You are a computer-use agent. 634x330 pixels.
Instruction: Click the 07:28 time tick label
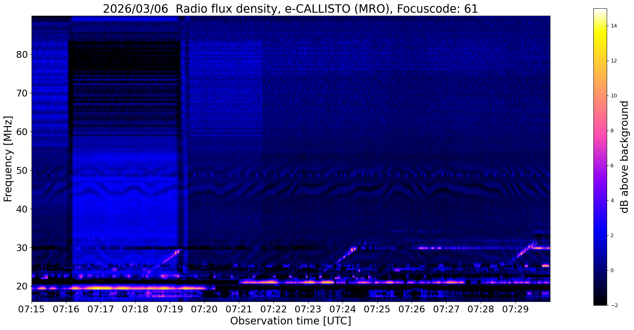(481, 309)
